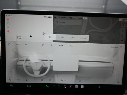Tap the Navigate search field
The height and width of the screenshot is (95, 127).
[x=68, y=22]
